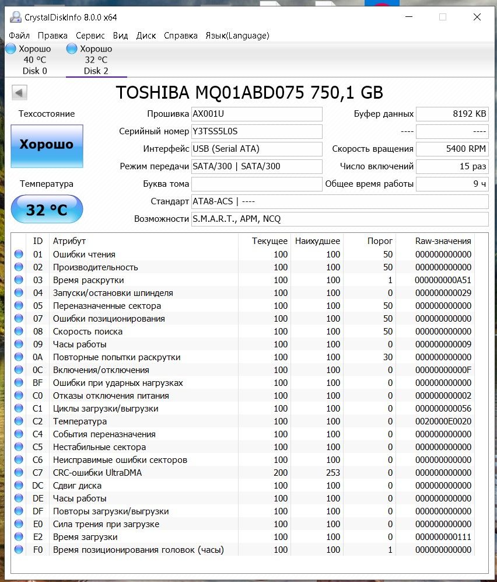The height and width of the screenshot is (582, 497).
Task: Click the Прошивка field AX001U
Action: [257, 114]
